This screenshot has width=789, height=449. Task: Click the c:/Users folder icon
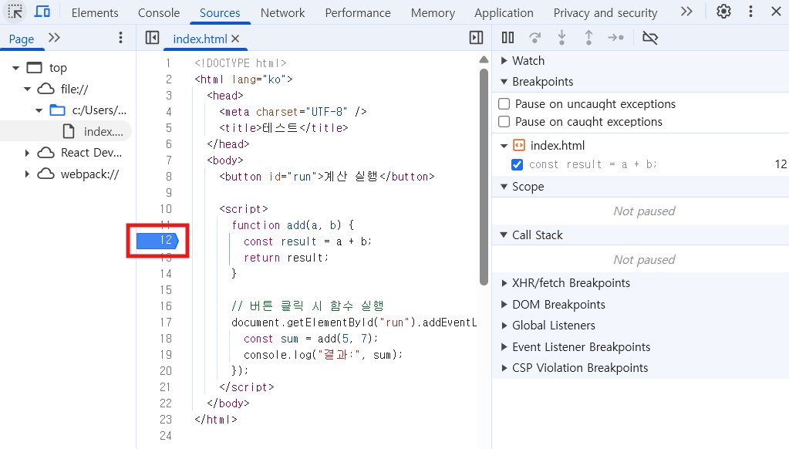(57, 110)
